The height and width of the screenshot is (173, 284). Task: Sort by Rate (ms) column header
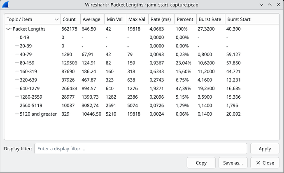pyautogui.click(x=161, y=19)
